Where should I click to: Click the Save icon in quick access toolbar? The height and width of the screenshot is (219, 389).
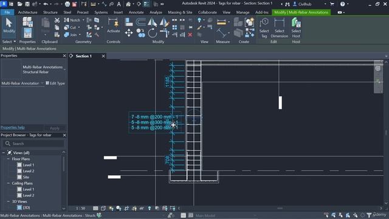tap(27, 4)
